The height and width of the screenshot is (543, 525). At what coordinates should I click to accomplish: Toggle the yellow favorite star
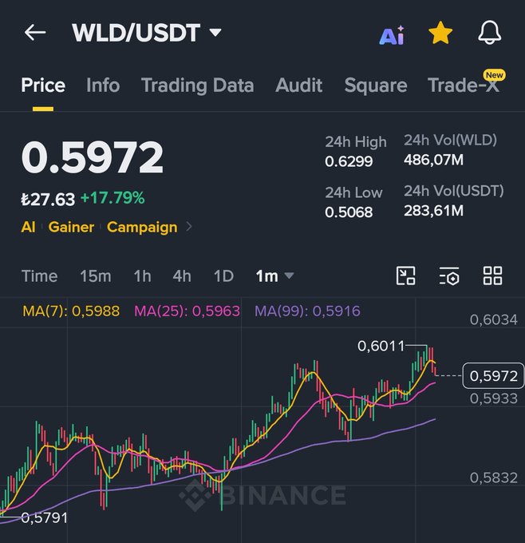[440, 33]
